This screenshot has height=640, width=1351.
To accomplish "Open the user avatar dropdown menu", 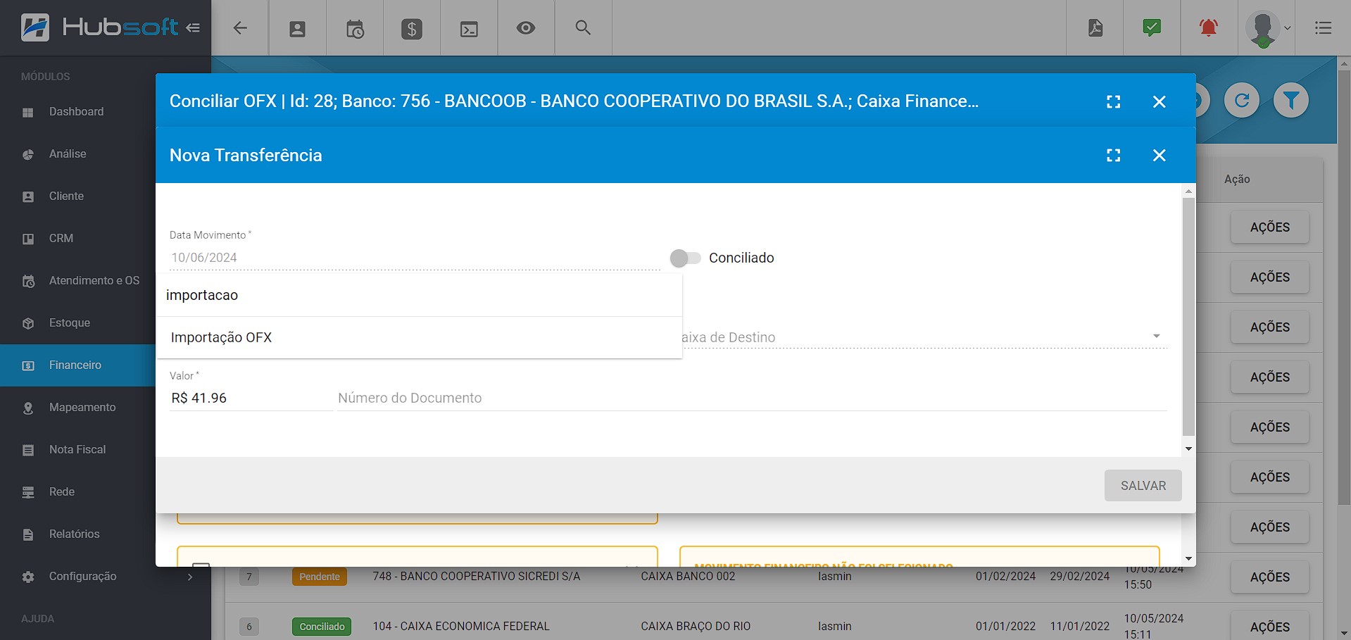I will tap(1267, 28).
